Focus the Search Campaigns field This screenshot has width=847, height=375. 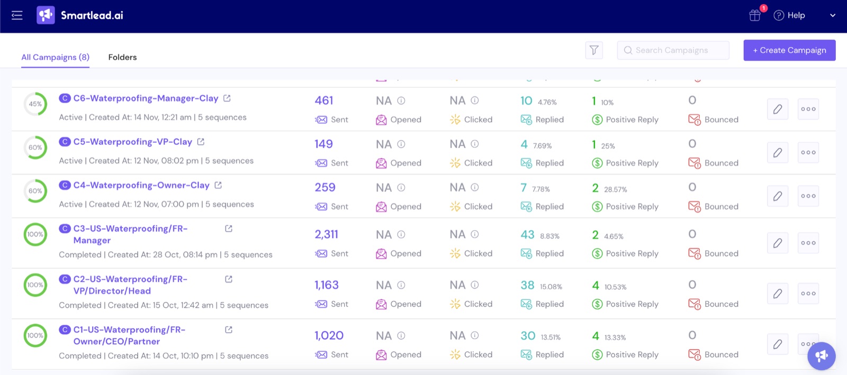(673, 50)
